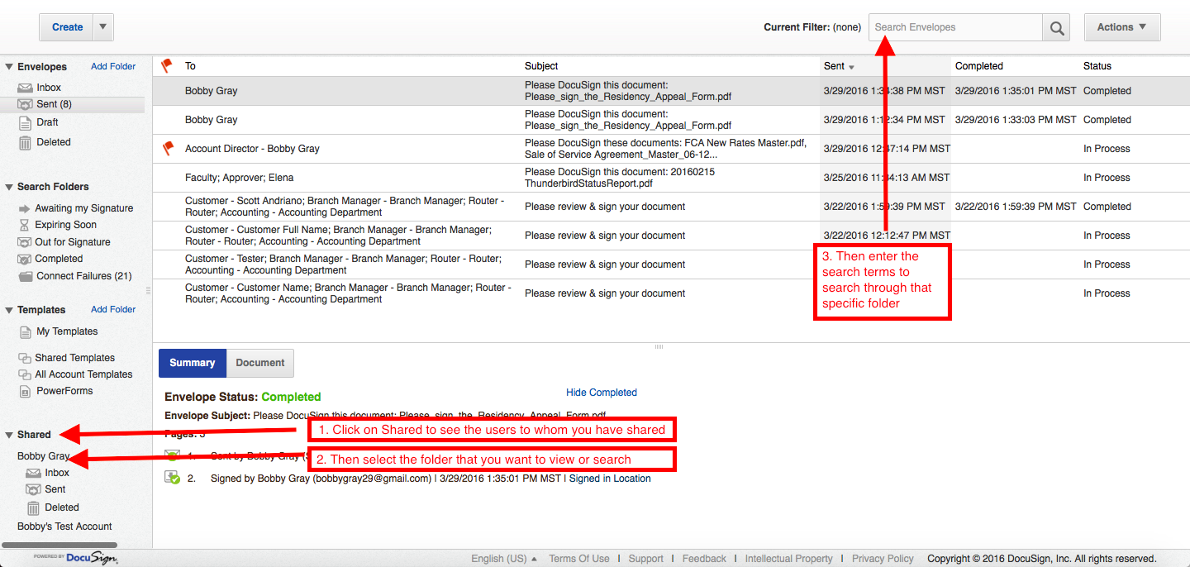Open the Actions dropdown menu
Viewport: 1190px width, 567px height.
click(x=1122, y=27)
